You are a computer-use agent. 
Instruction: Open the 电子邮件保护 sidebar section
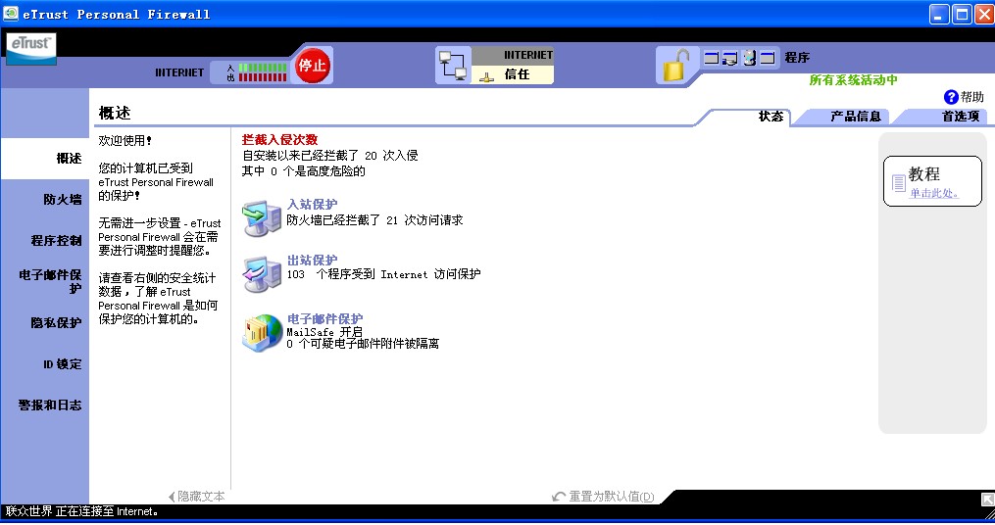click(x=50, y=281)
